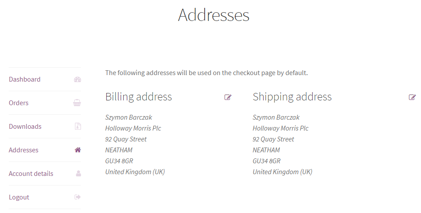Click the Shipping address edit pencil icon
421x213 pixels.
tap(412, 97)
